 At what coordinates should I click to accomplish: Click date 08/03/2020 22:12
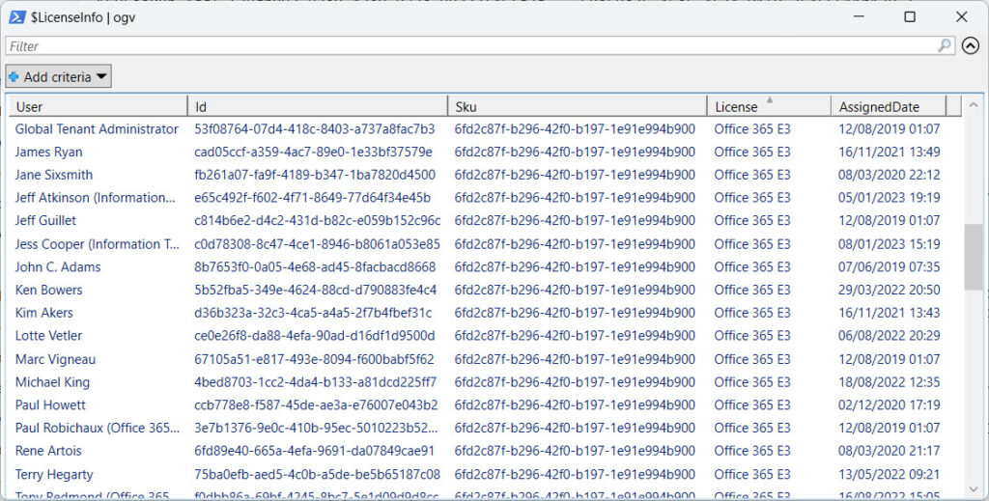click(x=889, y=175)
